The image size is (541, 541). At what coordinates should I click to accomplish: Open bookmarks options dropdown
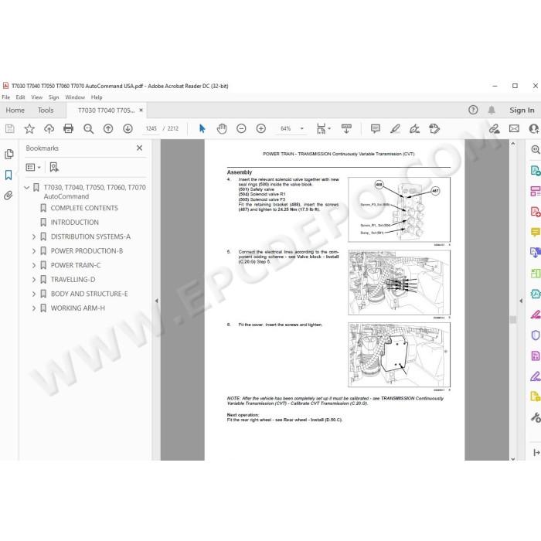(x=33, y=168)
